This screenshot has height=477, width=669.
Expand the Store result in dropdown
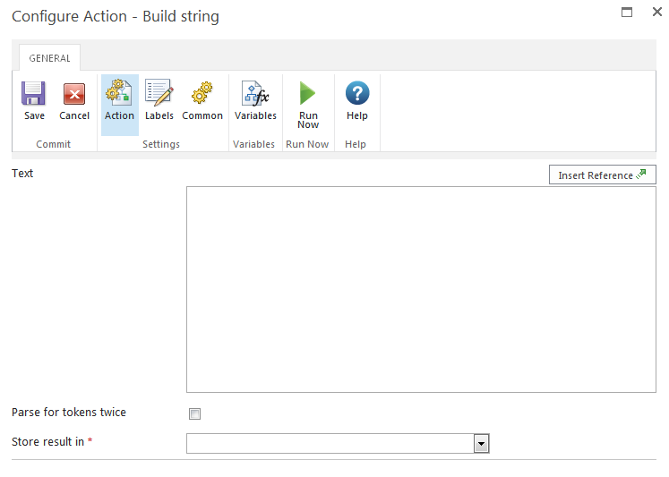pos(481,444)
